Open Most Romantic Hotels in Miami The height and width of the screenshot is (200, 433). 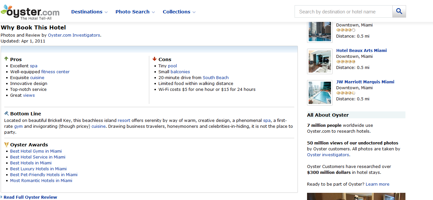[41, 180]
